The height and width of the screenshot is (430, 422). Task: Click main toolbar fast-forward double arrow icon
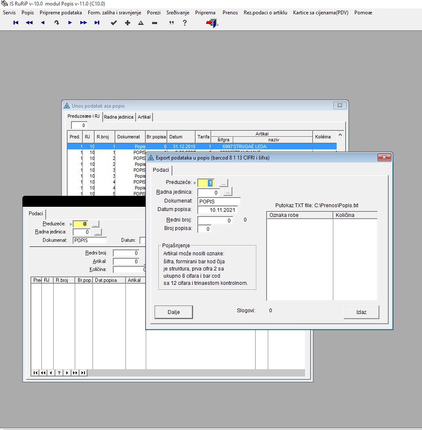pos(83,23)
